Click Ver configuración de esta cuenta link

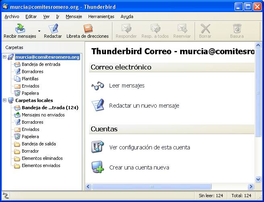pos(150,147)
